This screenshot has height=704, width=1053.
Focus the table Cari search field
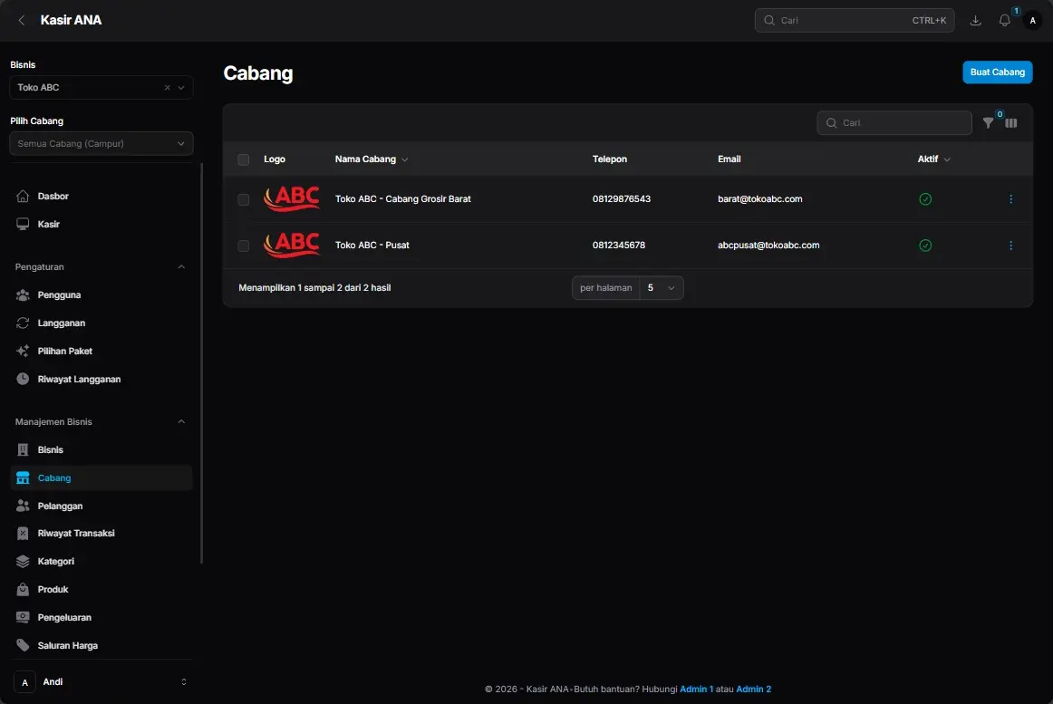[x=894, y=123]
